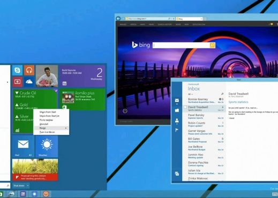Open Flagged icon in Mail sidebar
278x198 pixels.
click(177, 130)
